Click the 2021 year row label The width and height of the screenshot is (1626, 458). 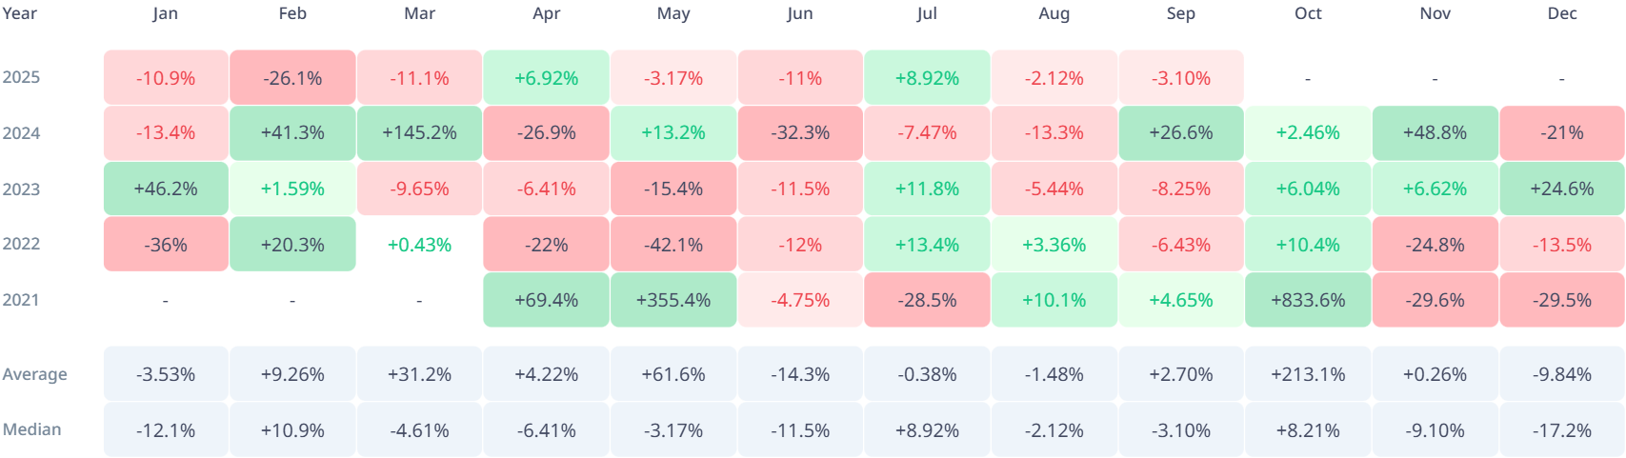(21, 300)
